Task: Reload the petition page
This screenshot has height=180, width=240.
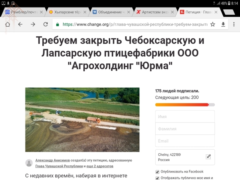Action: coord(45,24)
